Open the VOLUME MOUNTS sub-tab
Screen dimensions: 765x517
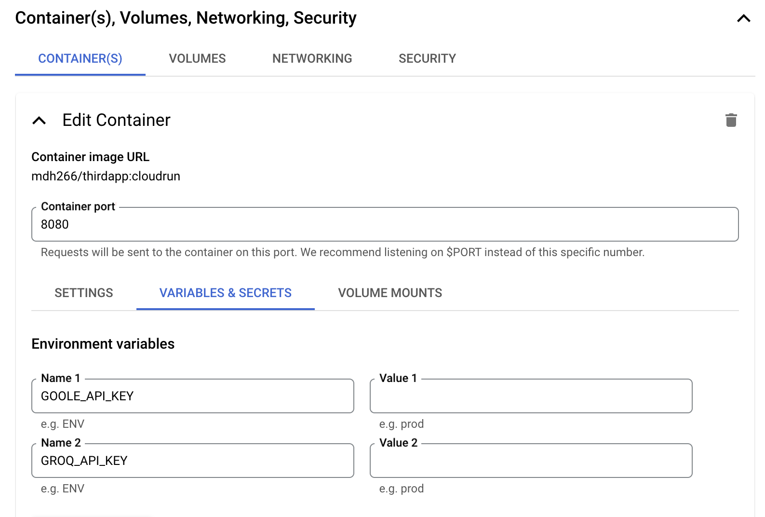tap(390, 293)
